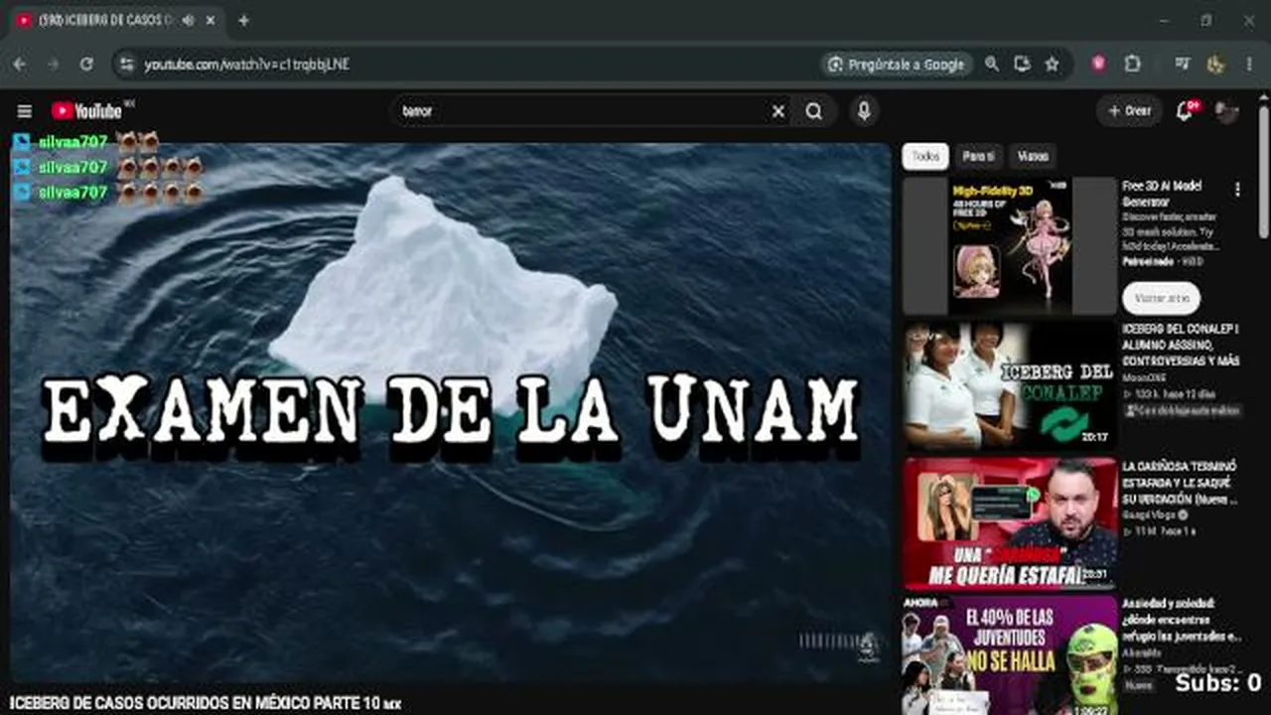Open the ME QUERÍA ESTAFAR thumbnail
The height and width of the screenshot is (715, 1271).
coord(1010,523)
